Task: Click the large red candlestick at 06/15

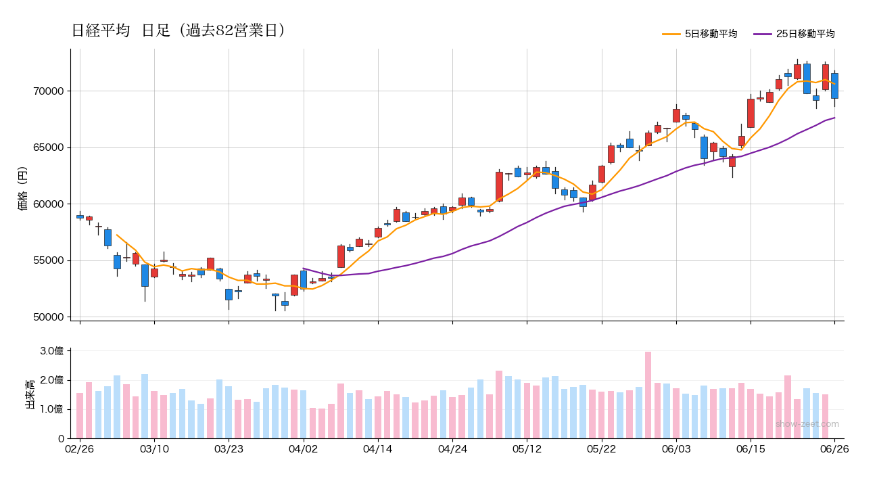Action: 751,113
